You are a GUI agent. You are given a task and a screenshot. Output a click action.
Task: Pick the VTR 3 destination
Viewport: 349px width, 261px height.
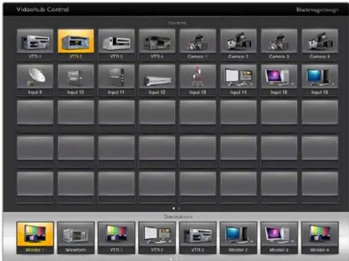(x=198, y=237)
